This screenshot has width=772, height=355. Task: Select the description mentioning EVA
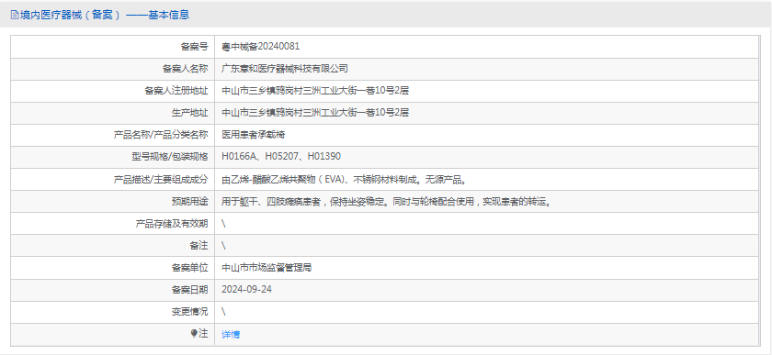pos(344,180)
